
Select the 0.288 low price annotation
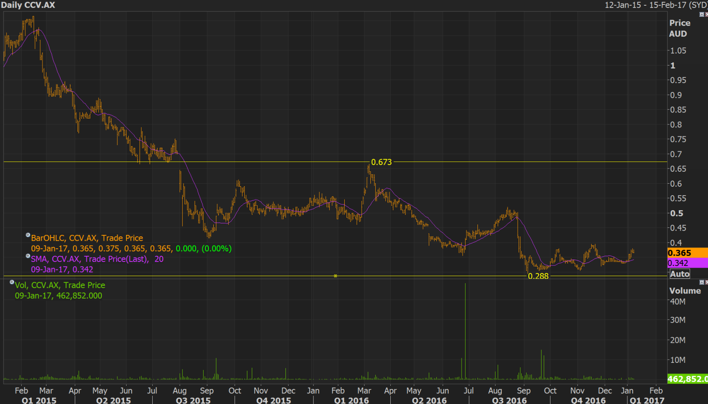(538, 276)
